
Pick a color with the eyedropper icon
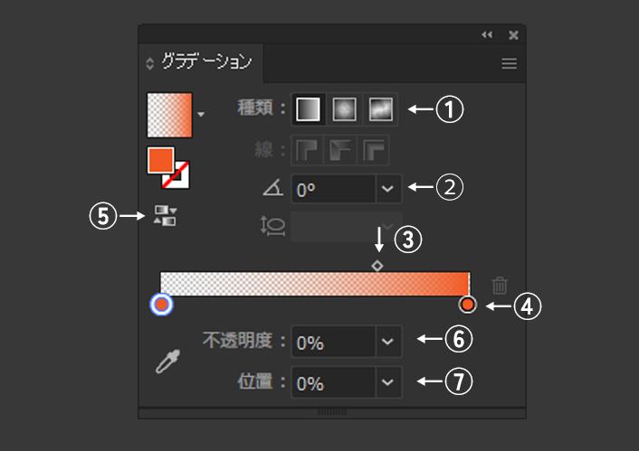(168, 361)
